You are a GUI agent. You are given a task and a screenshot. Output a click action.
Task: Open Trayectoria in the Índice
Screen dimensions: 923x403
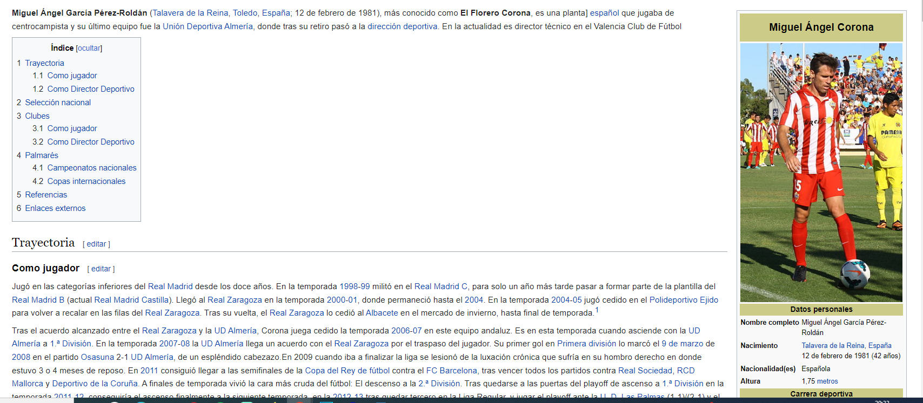pos(44,63)
